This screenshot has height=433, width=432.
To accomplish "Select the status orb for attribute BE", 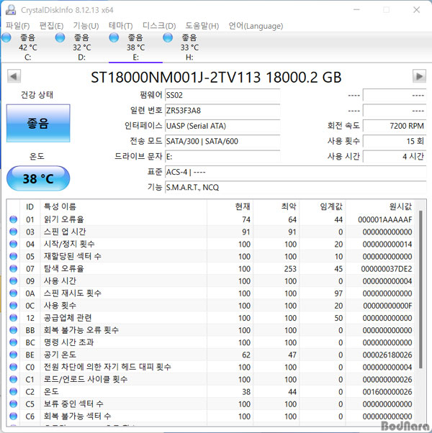I will [13, 355].
